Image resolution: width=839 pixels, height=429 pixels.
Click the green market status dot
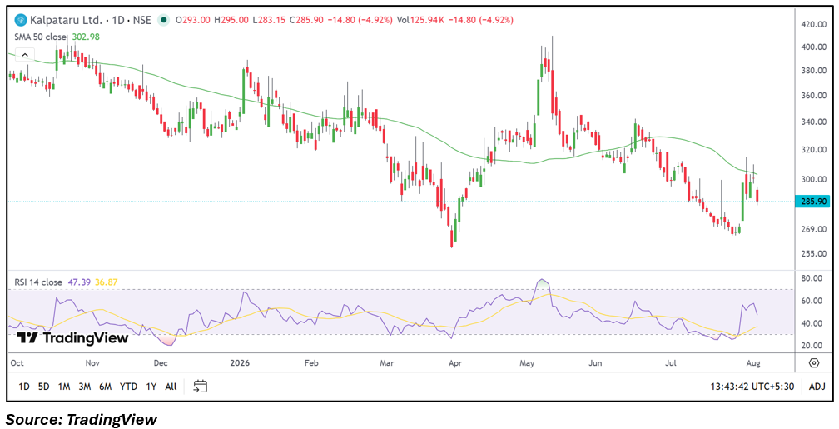coord(164,20)
